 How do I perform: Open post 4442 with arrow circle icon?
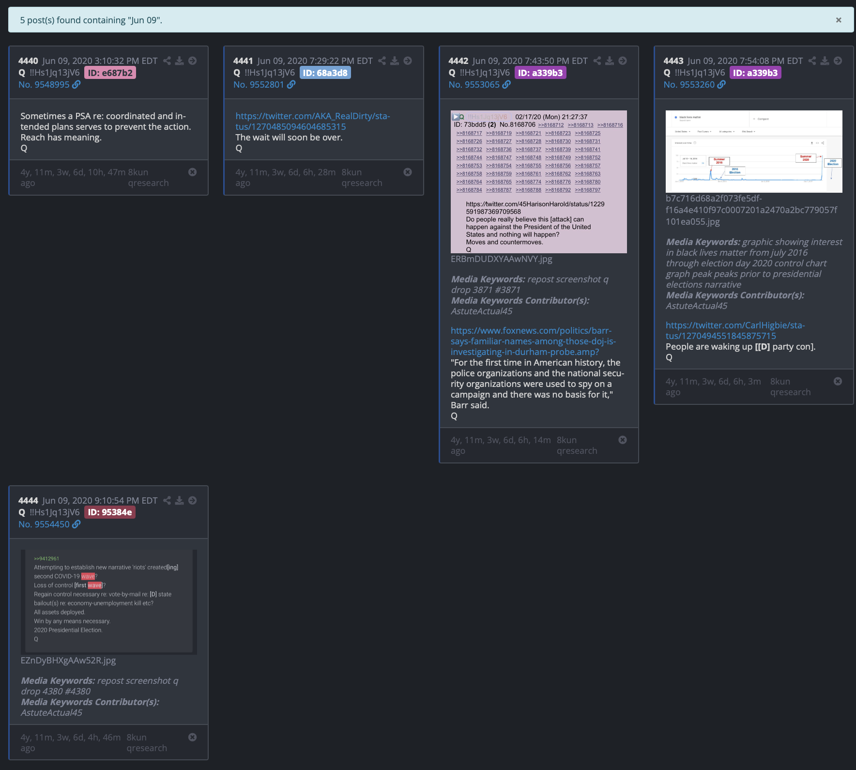tap(623, 61)
